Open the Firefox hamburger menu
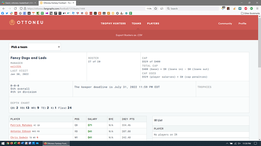 [257, 9]
